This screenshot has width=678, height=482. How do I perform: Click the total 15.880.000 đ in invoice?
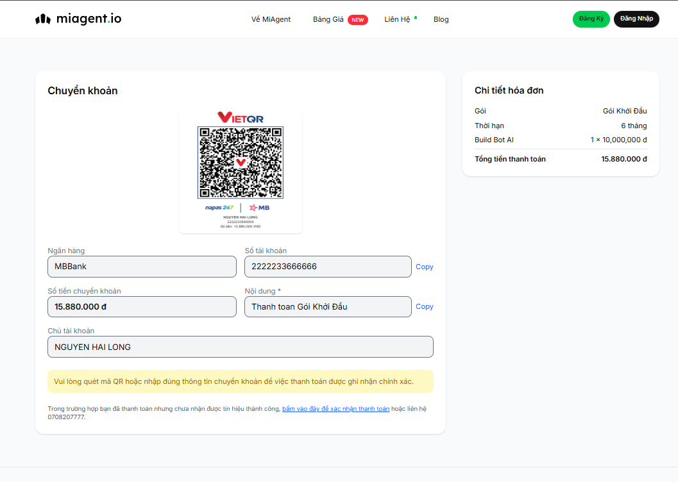[x=624, y=159]
